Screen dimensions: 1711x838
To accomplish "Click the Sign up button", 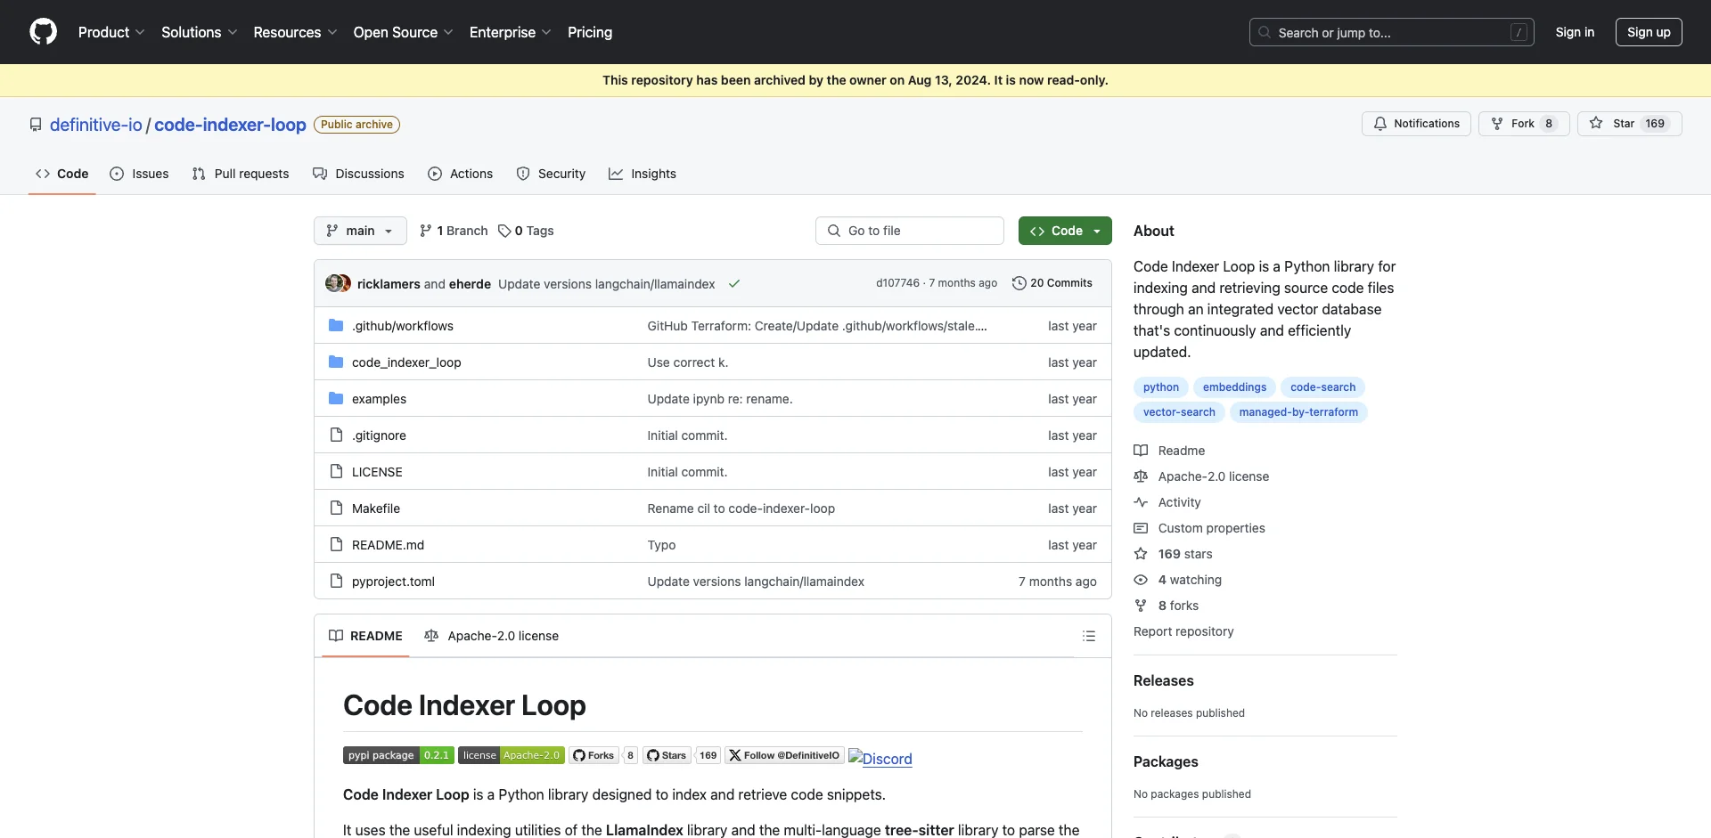I will (x=1649, y=32).
